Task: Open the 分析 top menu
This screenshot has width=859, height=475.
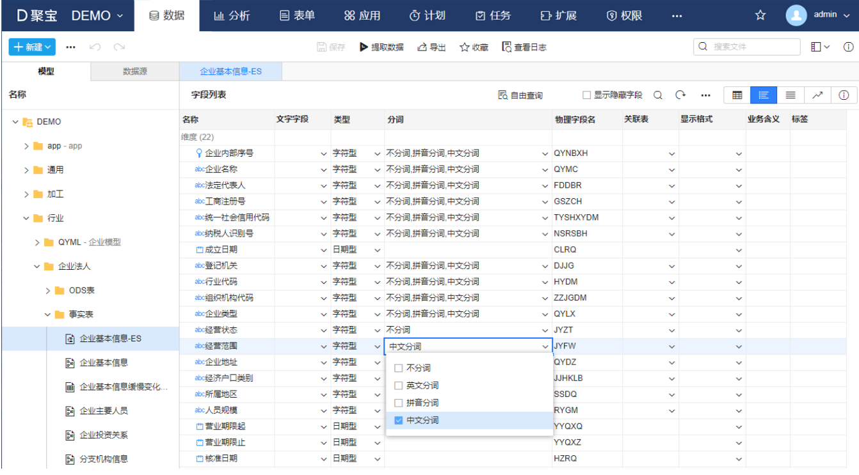Action: tap(231, 15)
